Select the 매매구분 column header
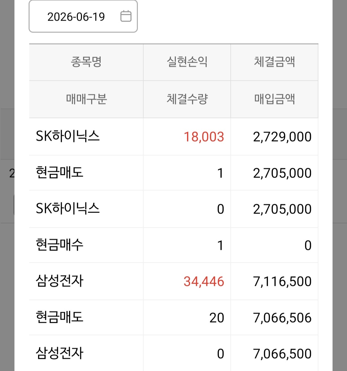The image size is (347, 371). pos(86,99)
